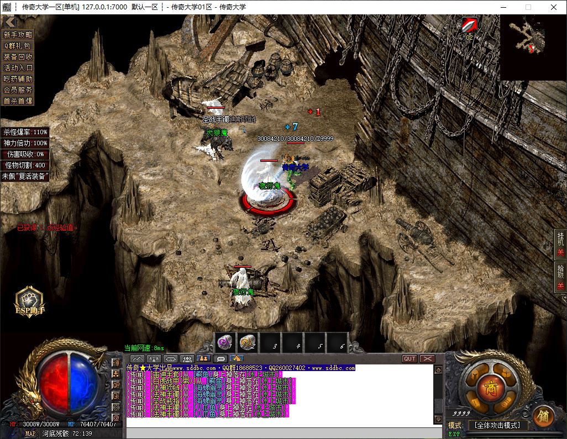Use the gold scroll in quick slot 2
This screenshot has width=567, height=439.
248,343
